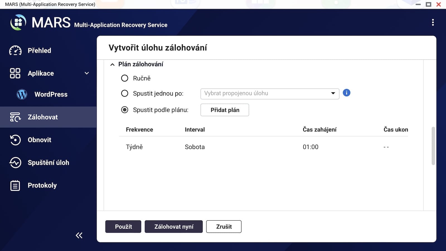
Task: Open the three-dot options menu
Action: click(433, 22)
